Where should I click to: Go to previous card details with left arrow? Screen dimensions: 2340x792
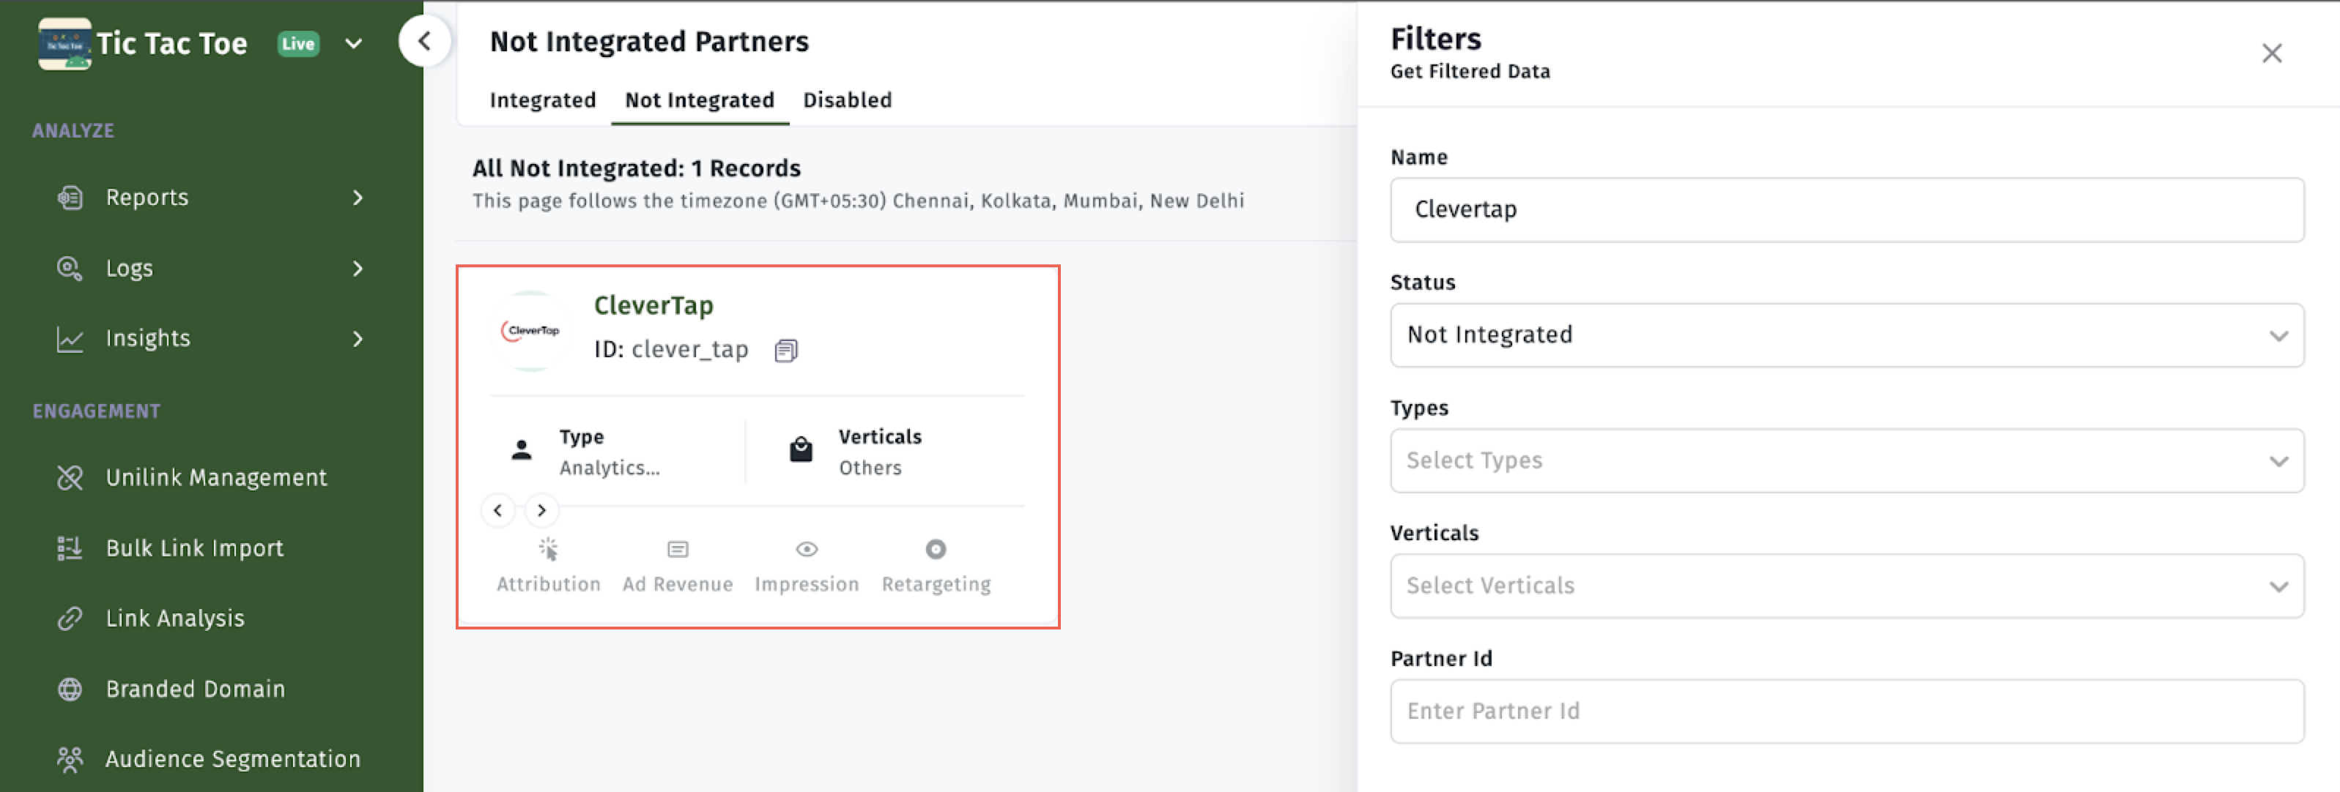tap(497, 511)
